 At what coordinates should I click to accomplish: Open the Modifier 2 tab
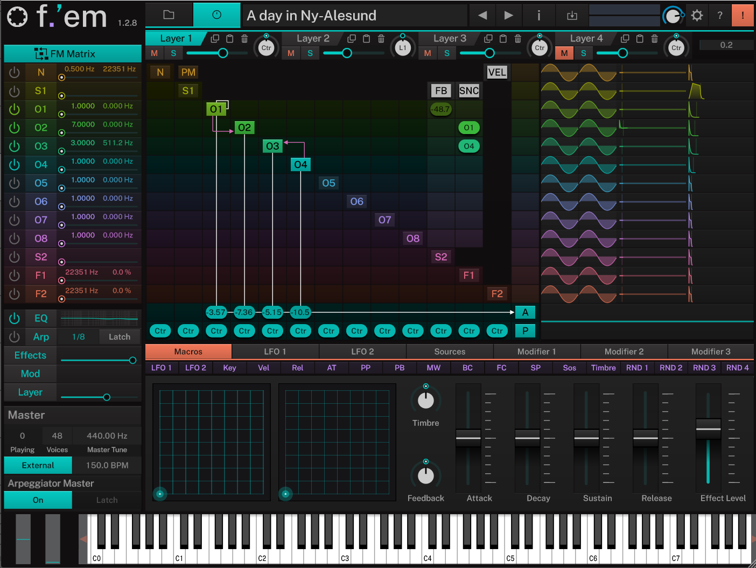click(x=624, y=351)
